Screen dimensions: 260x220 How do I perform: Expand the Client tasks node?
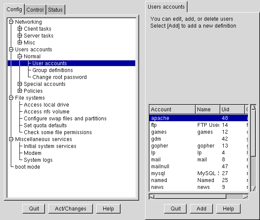click(20, 29)
